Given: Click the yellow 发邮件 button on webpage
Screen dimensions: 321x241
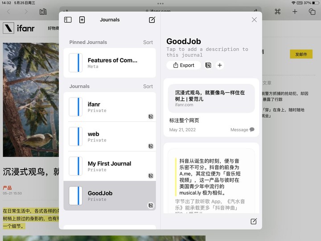Looking at the screenshot, I should point(301,54).
